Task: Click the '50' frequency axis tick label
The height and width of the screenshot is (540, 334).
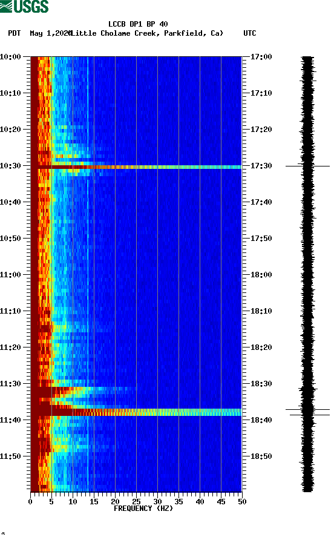Action: click(242, 502)
